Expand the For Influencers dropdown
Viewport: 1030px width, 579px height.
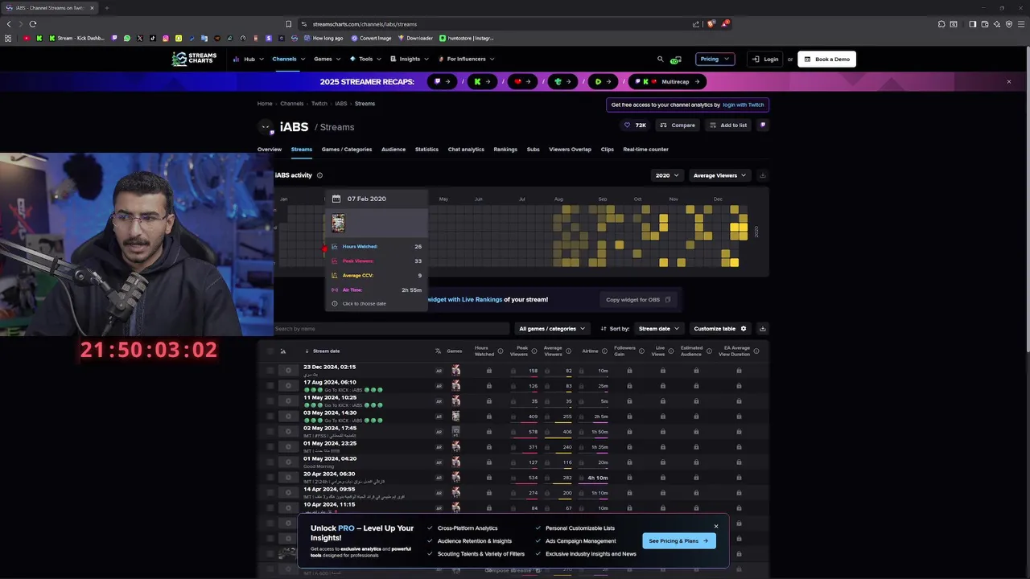467,59
